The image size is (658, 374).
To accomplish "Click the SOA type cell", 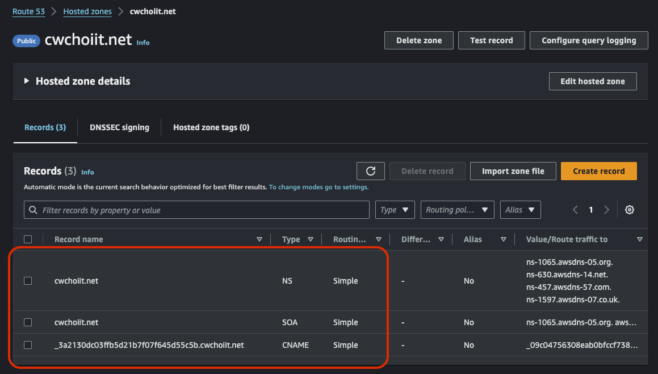I will click(290, 322).
